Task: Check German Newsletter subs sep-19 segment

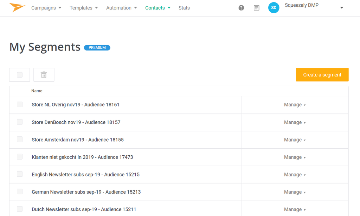Action: coord(20,191)
